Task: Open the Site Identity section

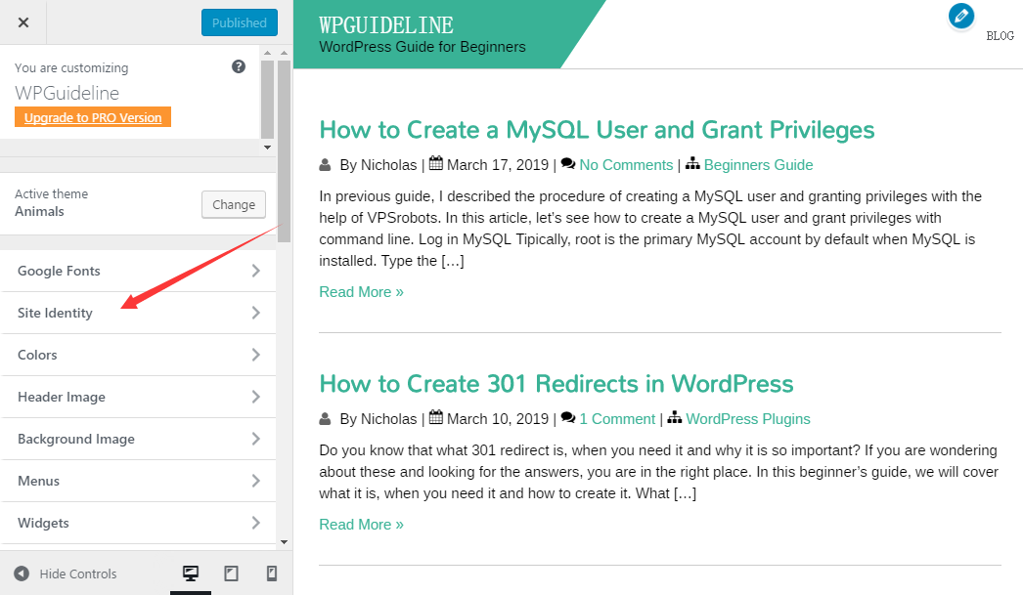Action: pyautogui.click(x=138, y=313)
